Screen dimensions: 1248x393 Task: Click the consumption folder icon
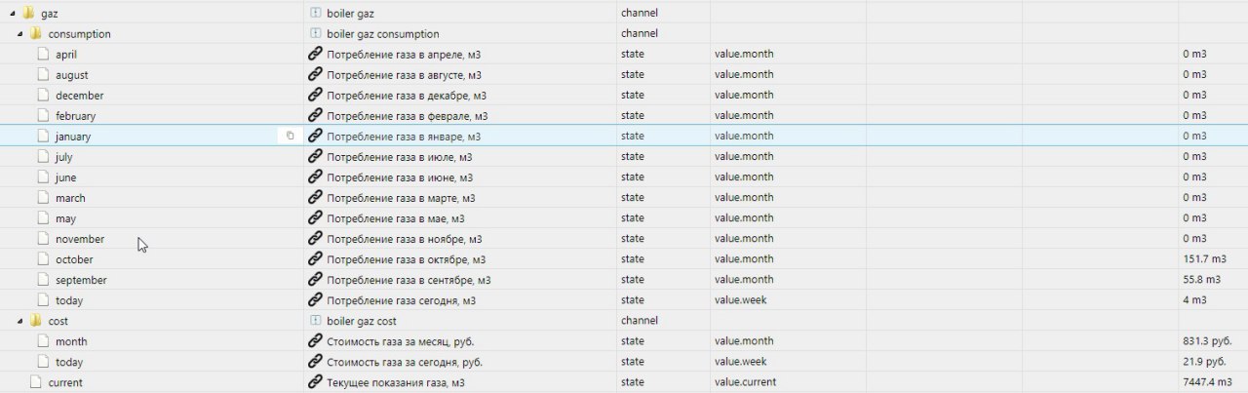[36, 33]
